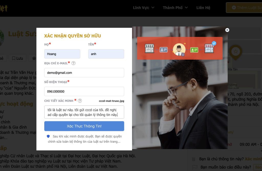Click the verification details text area
The image size is (262, 171).
tap(84, 112)
